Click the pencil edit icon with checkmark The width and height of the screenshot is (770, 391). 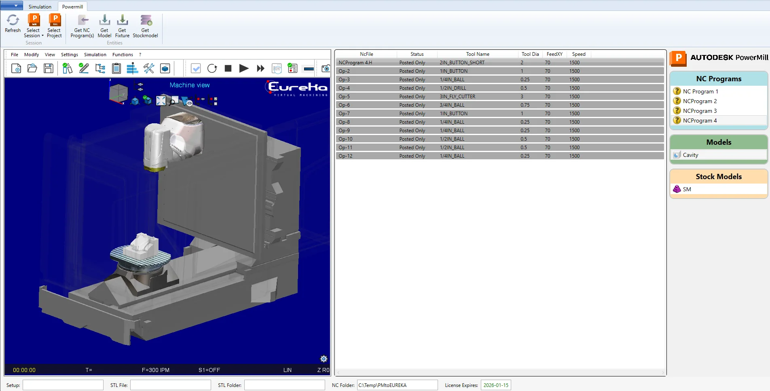tap(84, 68)
